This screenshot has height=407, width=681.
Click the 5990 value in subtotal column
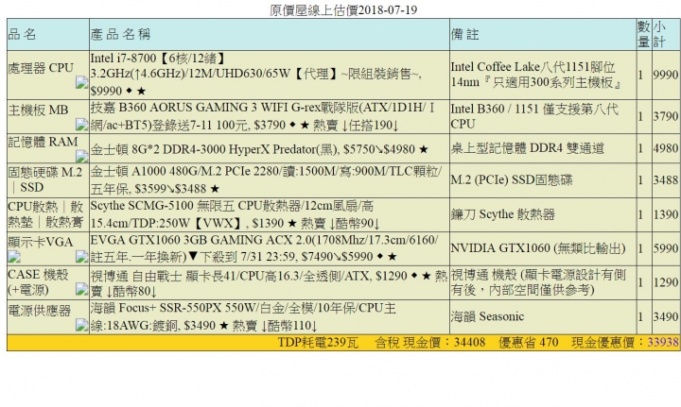tap(665, 248)
